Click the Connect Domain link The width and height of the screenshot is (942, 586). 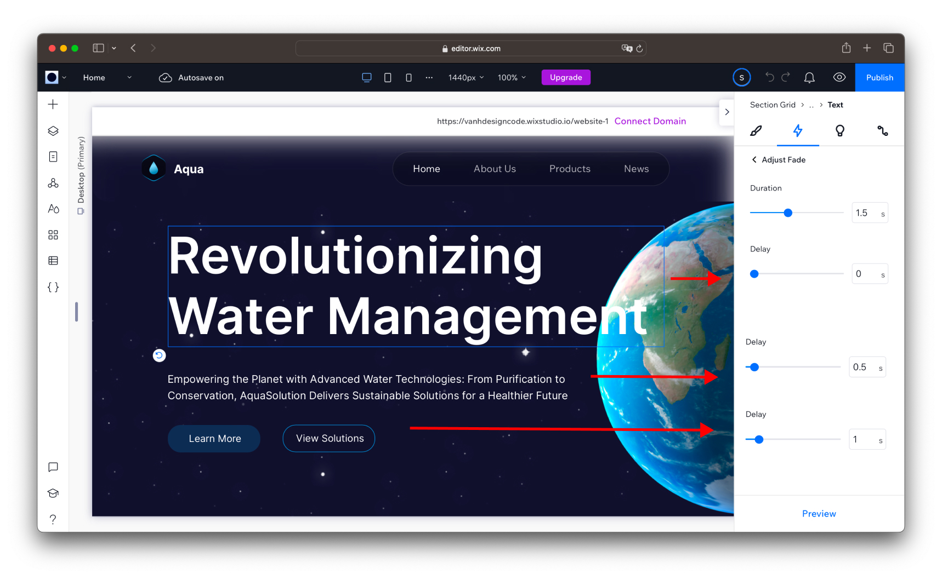(x=650, y=121)
